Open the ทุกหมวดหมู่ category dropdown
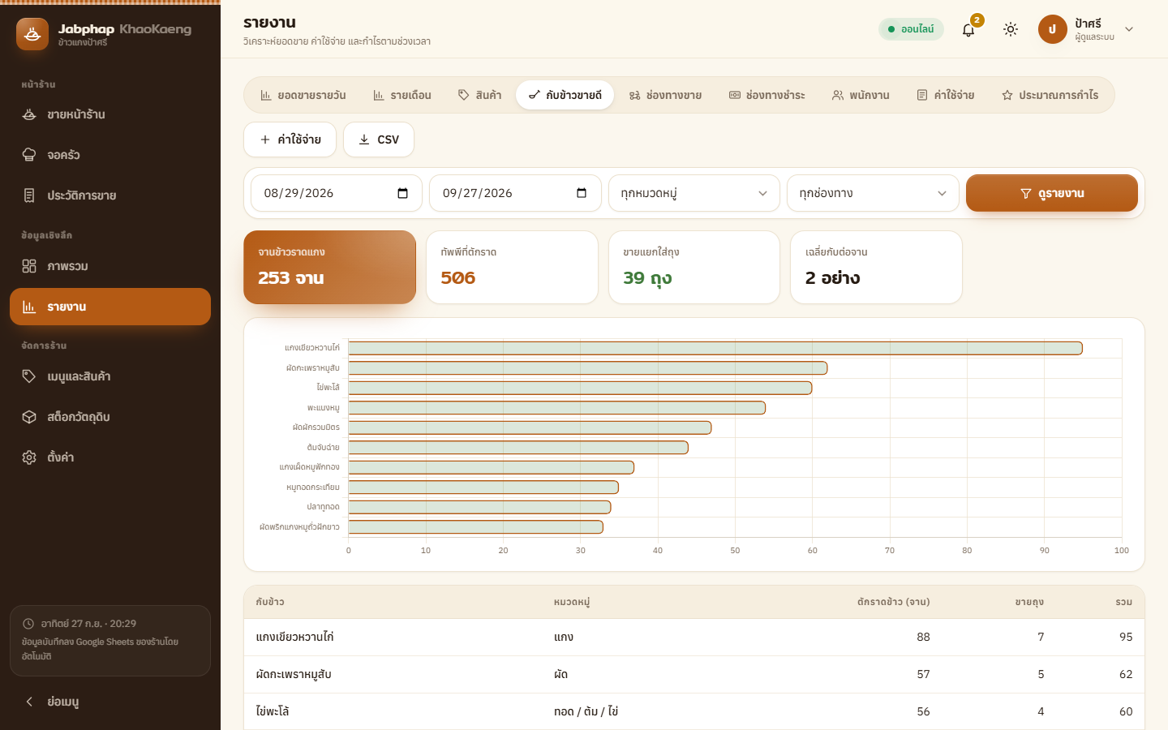Screen dimensions: 1168x730 (694, 193)
